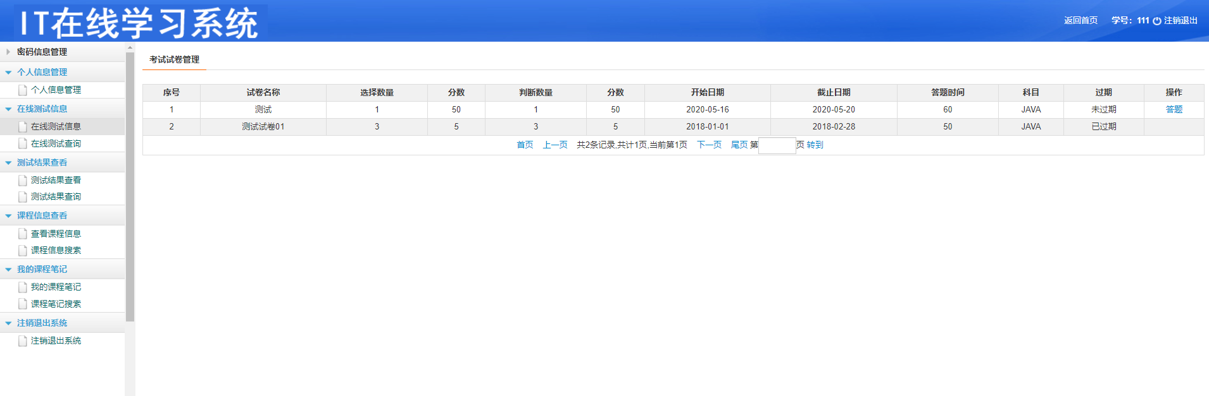Go to 下一页 in pagination

click(x=709, y=145)
